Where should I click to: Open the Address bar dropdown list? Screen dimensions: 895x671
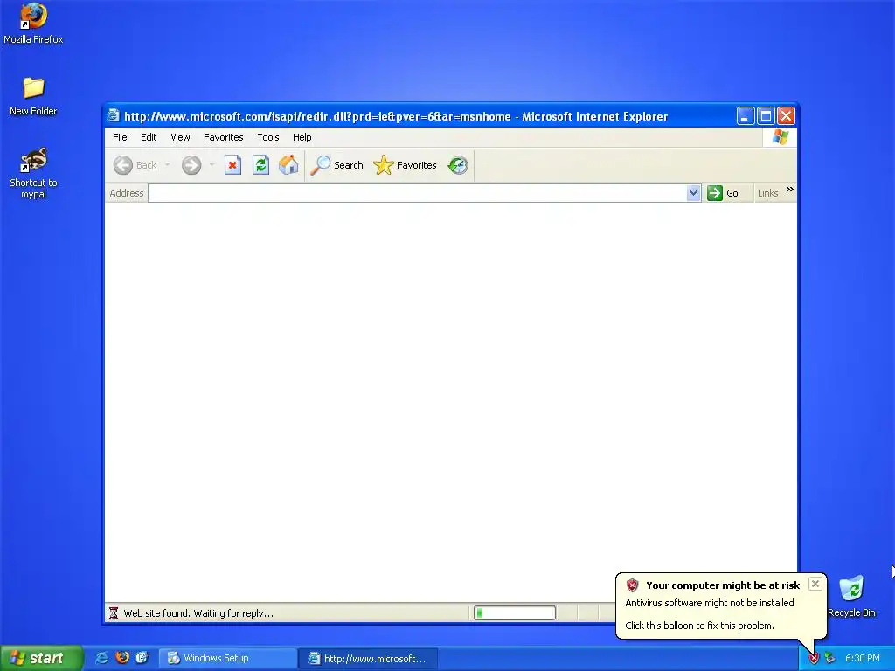[x=693, y=193]
